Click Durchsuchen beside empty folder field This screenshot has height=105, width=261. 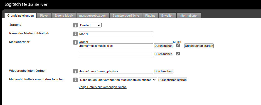pyautogui.click(x=163, y=54)
